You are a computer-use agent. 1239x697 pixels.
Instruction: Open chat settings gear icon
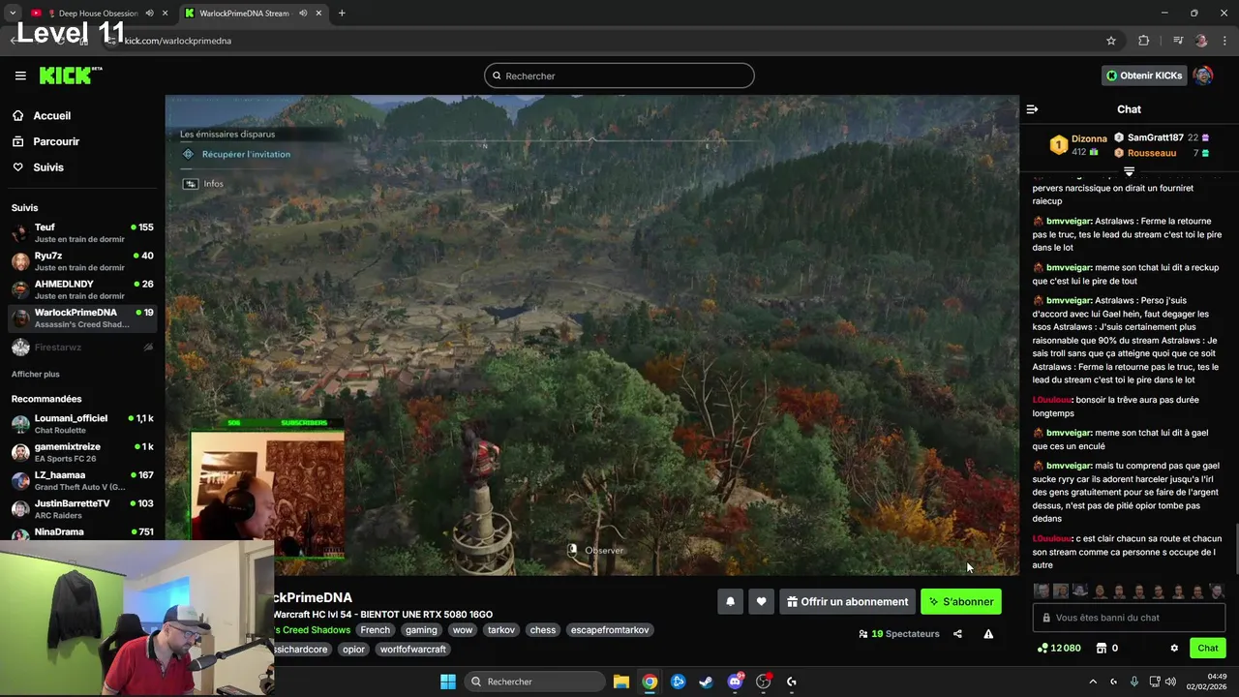tap(1174, 649)
